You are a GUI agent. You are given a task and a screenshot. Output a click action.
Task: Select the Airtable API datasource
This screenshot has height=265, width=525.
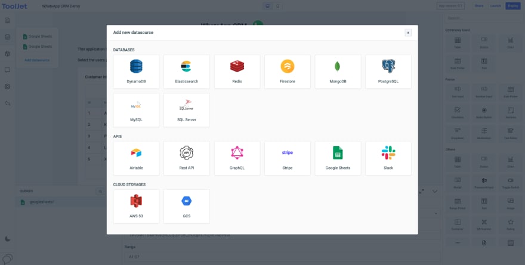tap(136, 158)
